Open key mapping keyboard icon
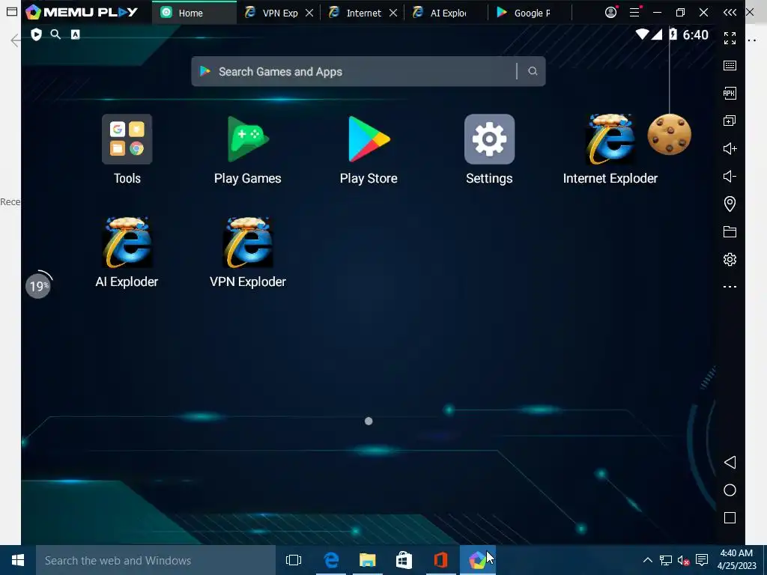This screenshot has height=575, width=767. (730, 66)
